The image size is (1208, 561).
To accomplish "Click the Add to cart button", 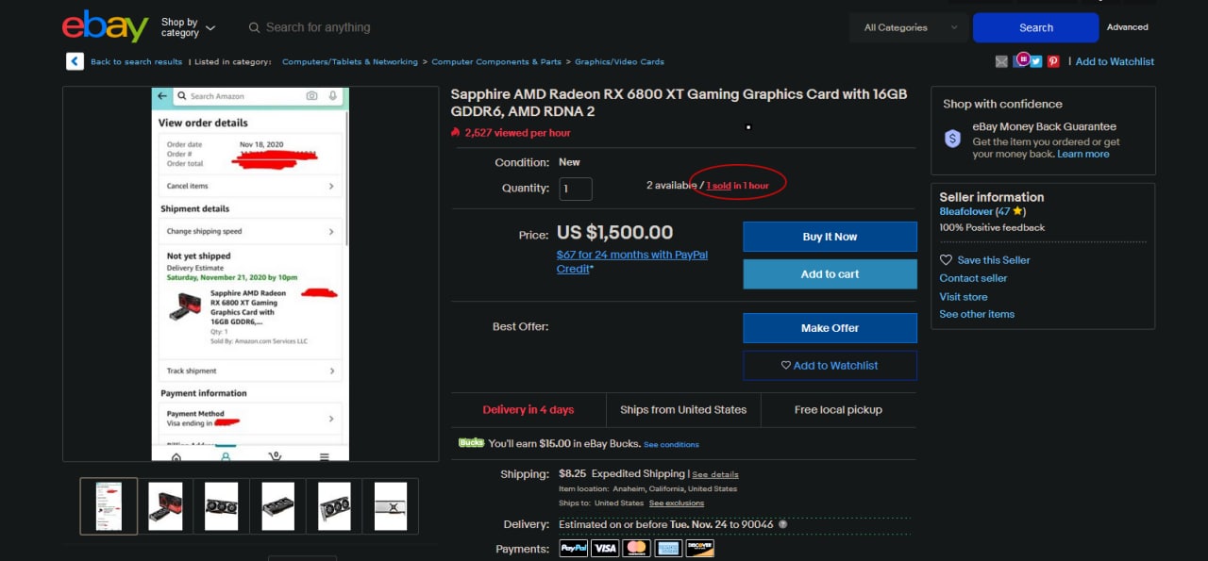I will [830, 274].
